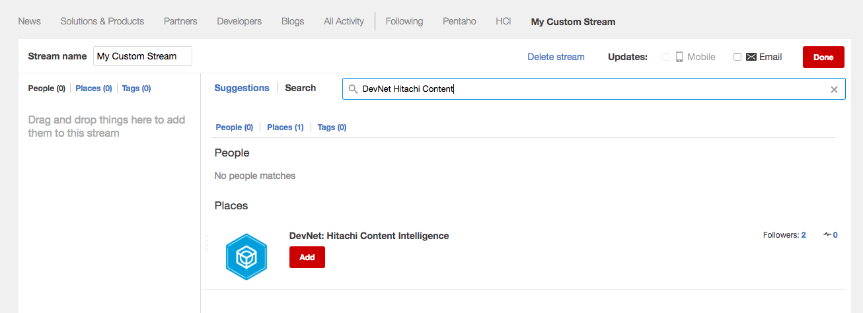
Task: Clear search field with the X icon
Action: pos(834,89)
